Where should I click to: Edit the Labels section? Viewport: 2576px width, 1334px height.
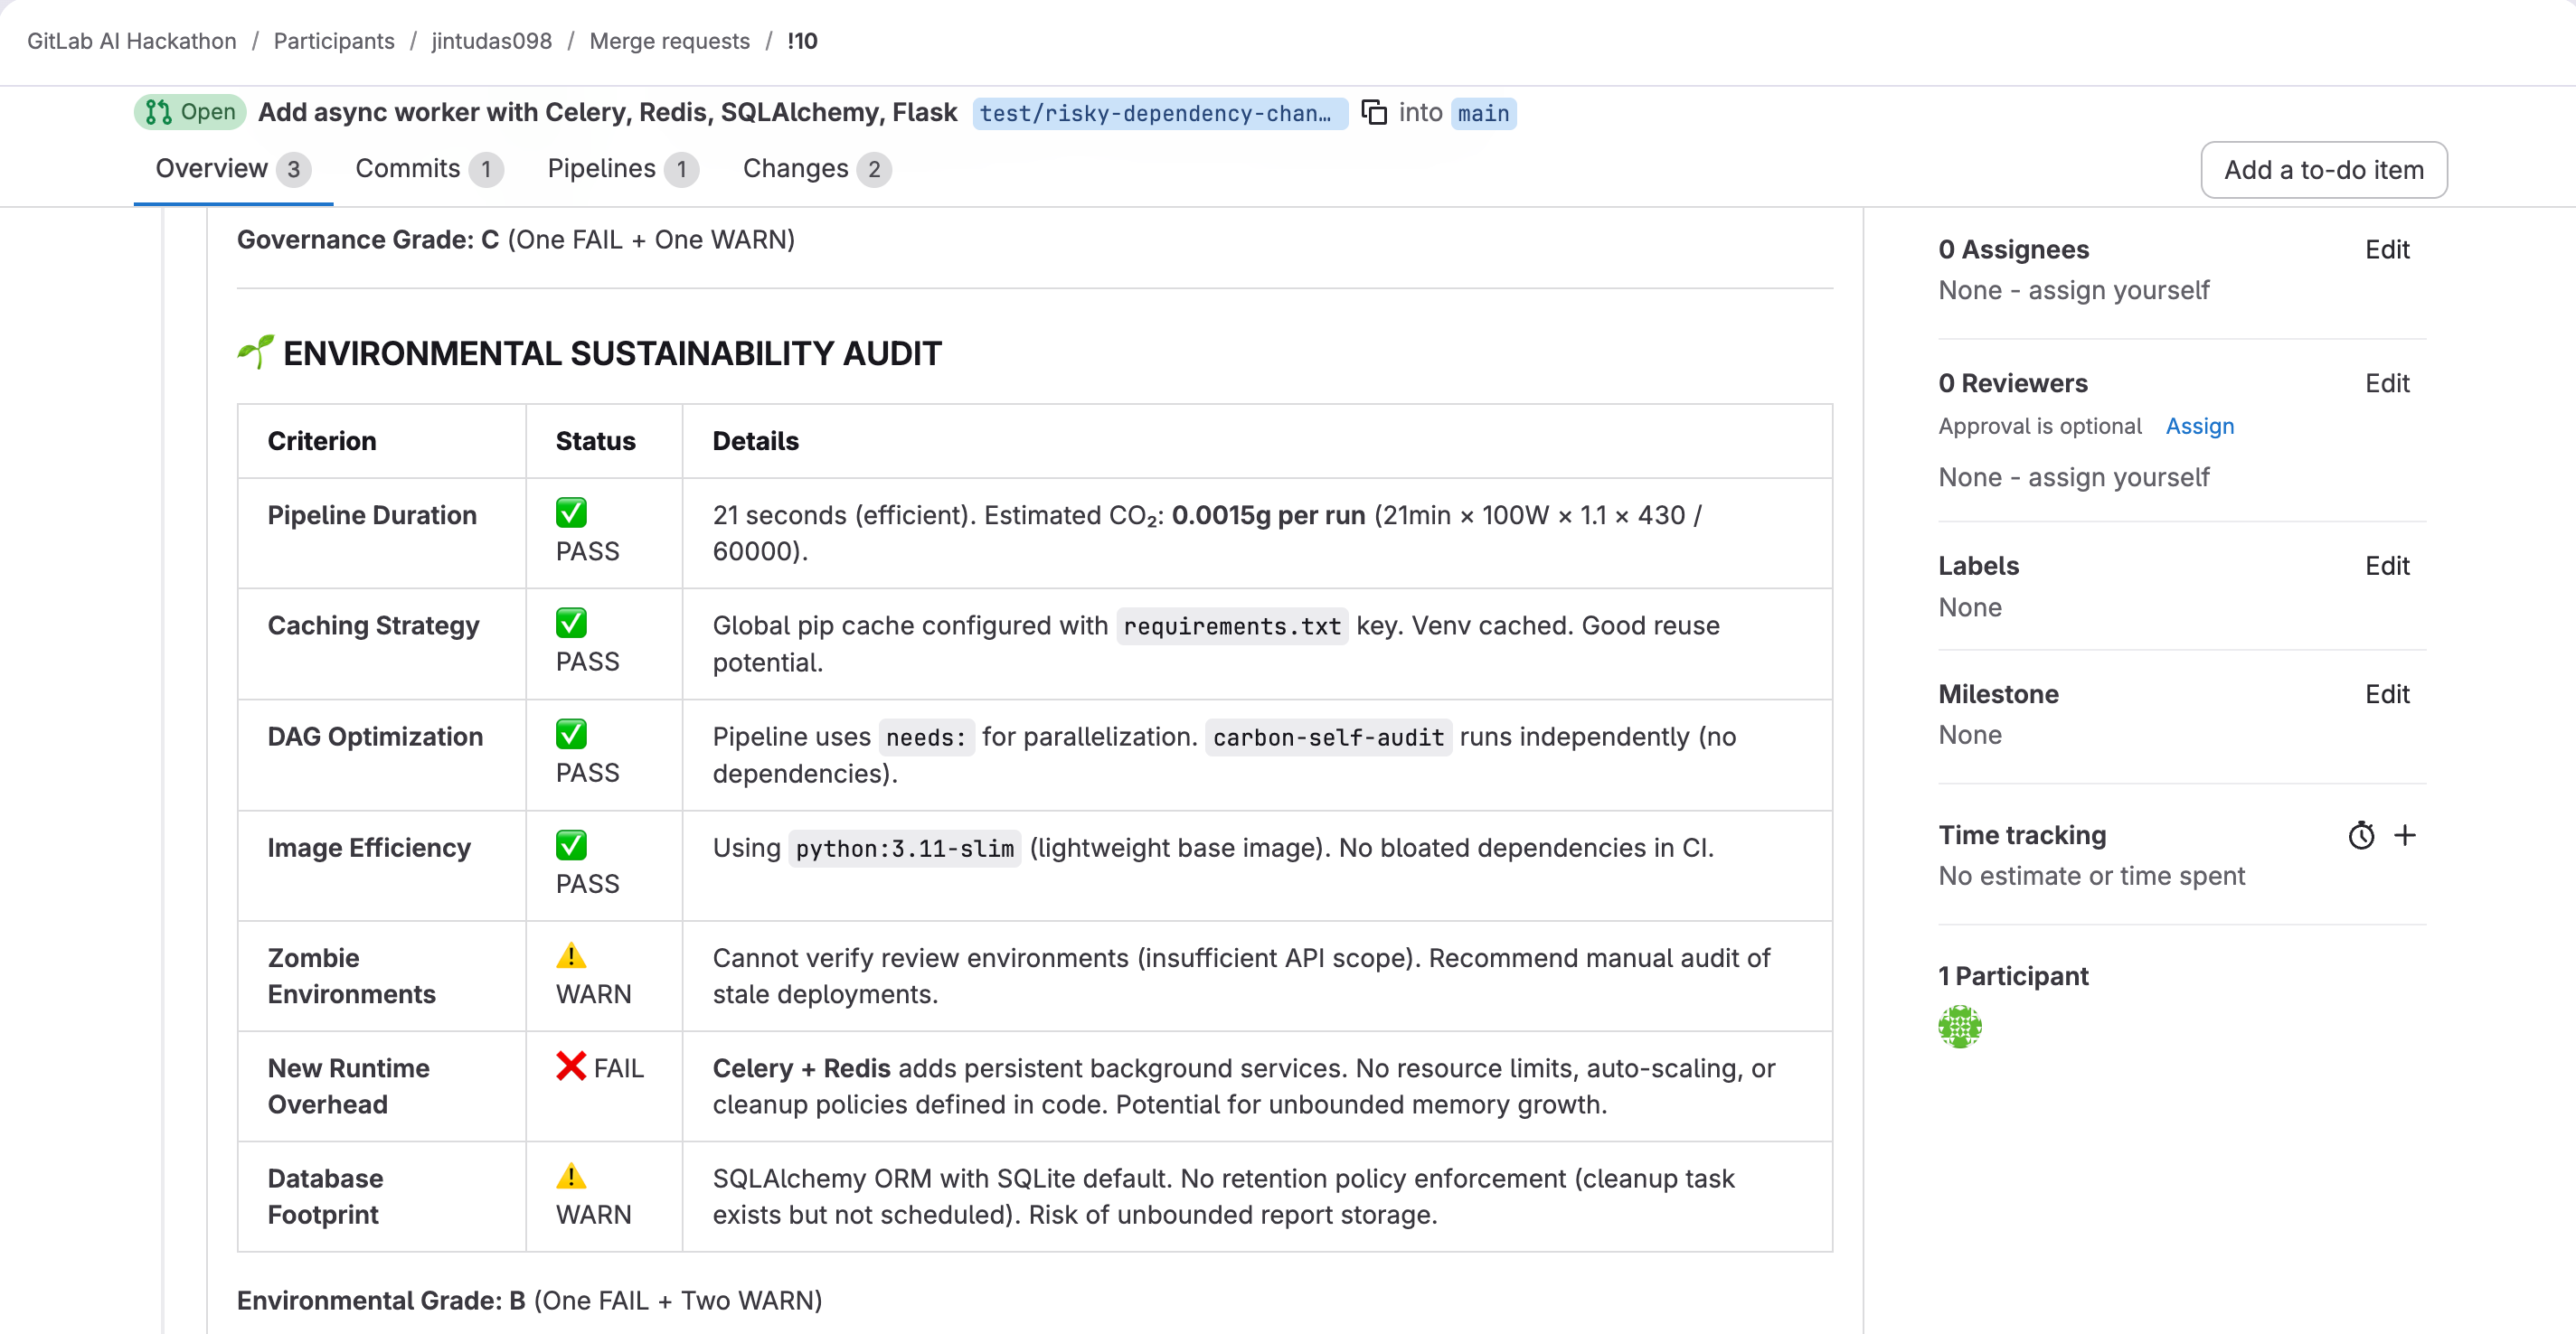tap(2386, 566)
